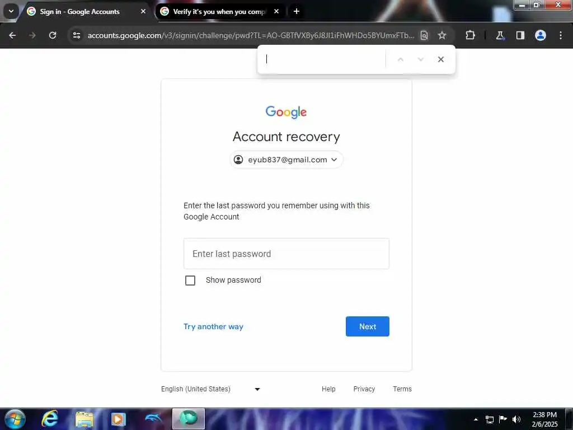
Task: Go back using the browser back arrow
Action: click(12, 35)
